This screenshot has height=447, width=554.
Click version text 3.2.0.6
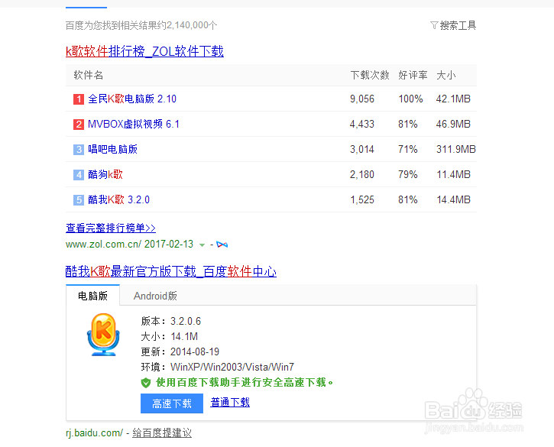pos(186,321)
